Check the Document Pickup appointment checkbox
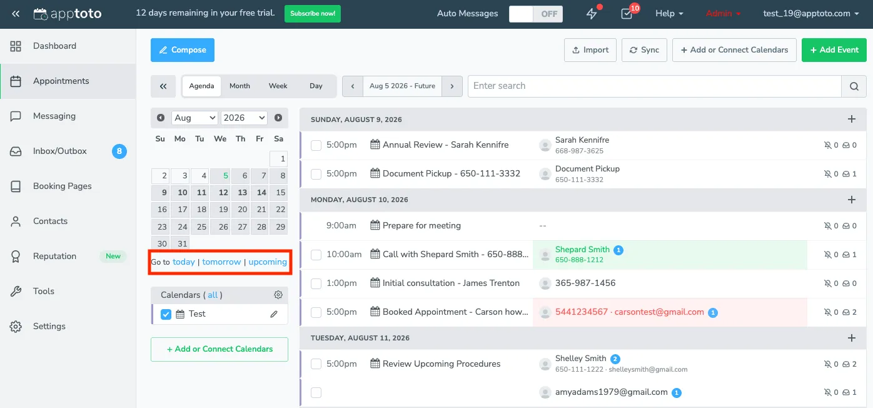This screenshot has height=408, width=873. point(316,174)
